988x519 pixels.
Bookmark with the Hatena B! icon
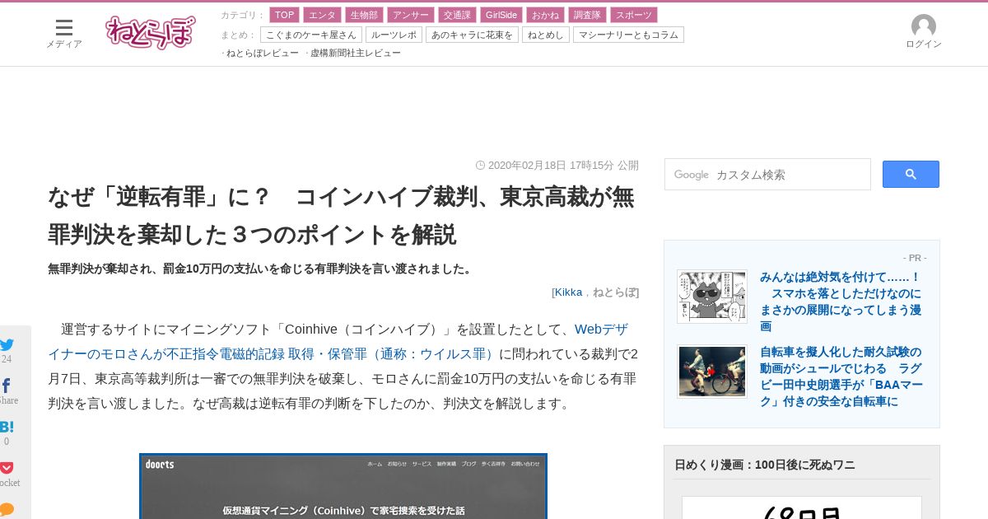click(x=7, y=427)
